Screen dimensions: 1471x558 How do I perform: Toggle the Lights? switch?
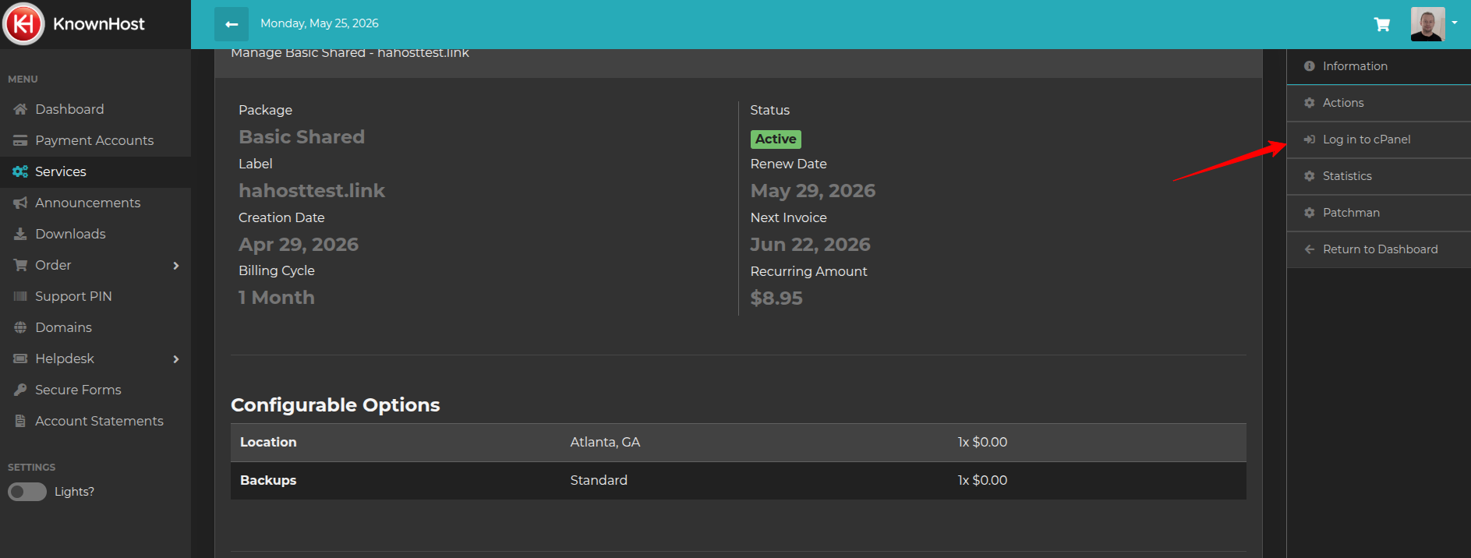pos(27,492)
